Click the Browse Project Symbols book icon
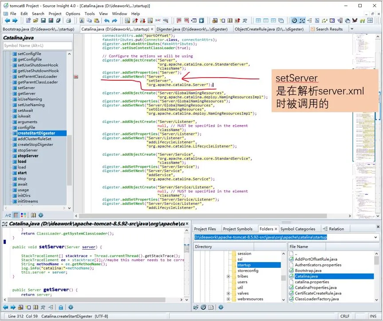Screen dimensions: 383x321 pos(230,20)
